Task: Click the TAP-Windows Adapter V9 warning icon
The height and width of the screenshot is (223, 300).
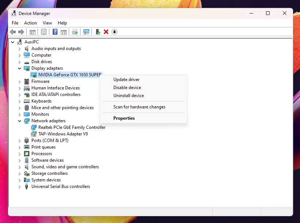Action: pos(34,134)
